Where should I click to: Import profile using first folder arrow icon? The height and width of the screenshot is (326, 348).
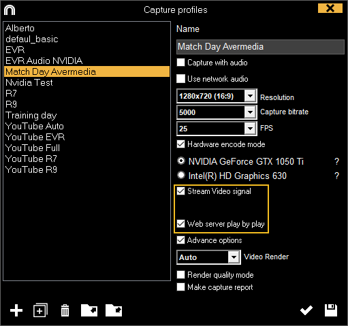[x=89, y=310]
